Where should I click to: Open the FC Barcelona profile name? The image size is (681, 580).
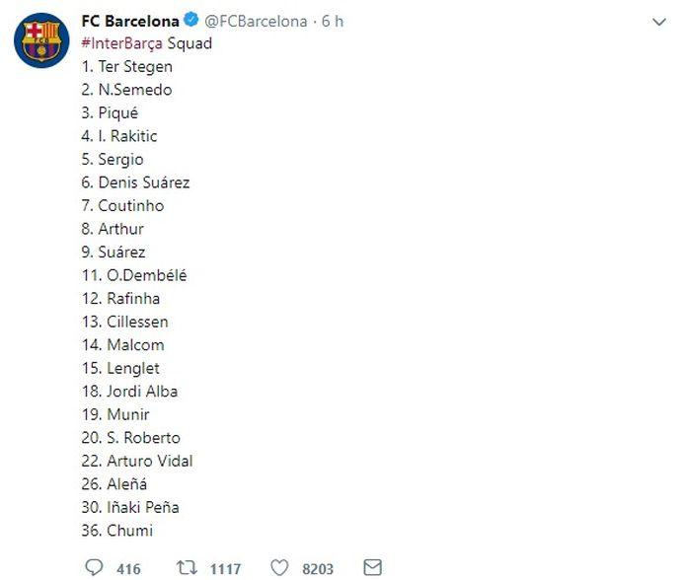pyautogui.click(x=145, y=21)
